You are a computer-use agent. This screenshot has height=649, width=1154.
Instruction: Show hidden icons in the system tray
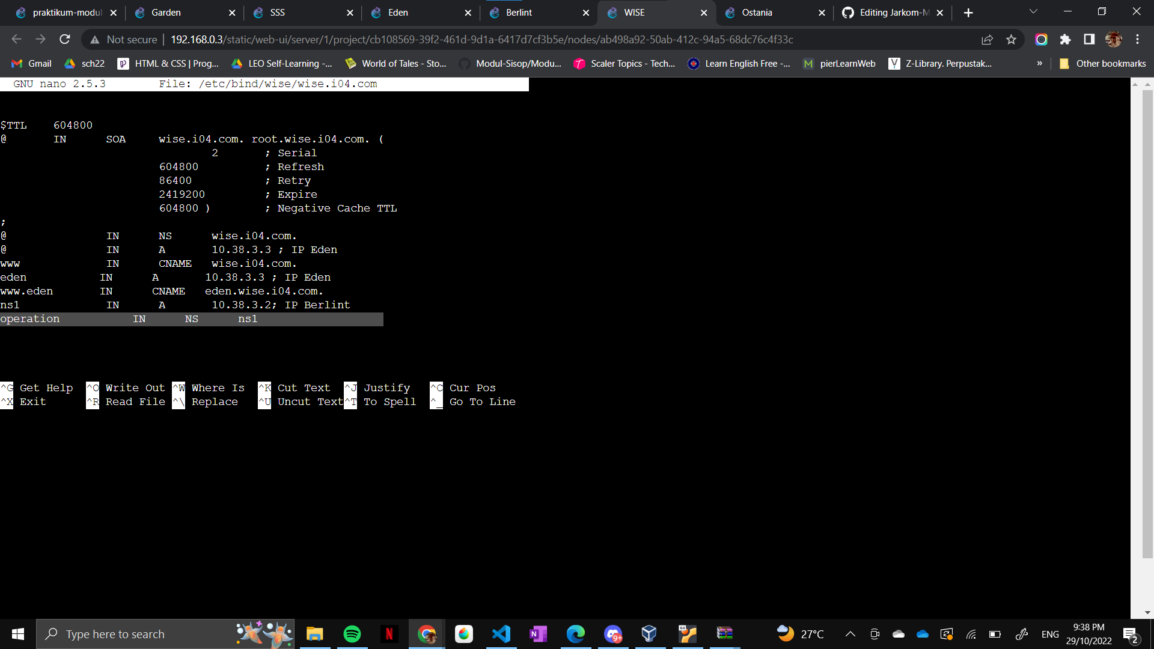point(850,633)
